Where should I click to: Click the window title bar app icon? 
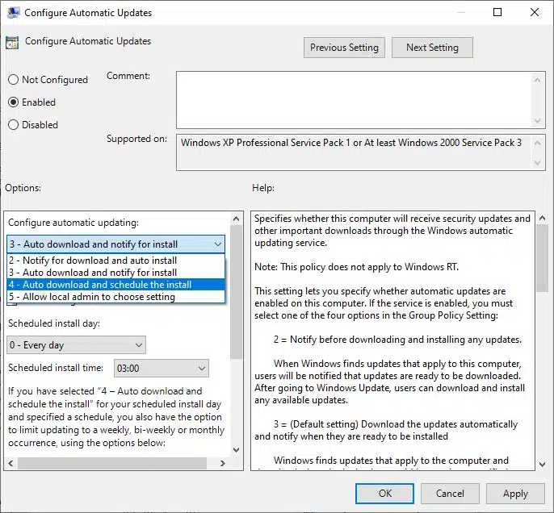[x=13, y=12]
